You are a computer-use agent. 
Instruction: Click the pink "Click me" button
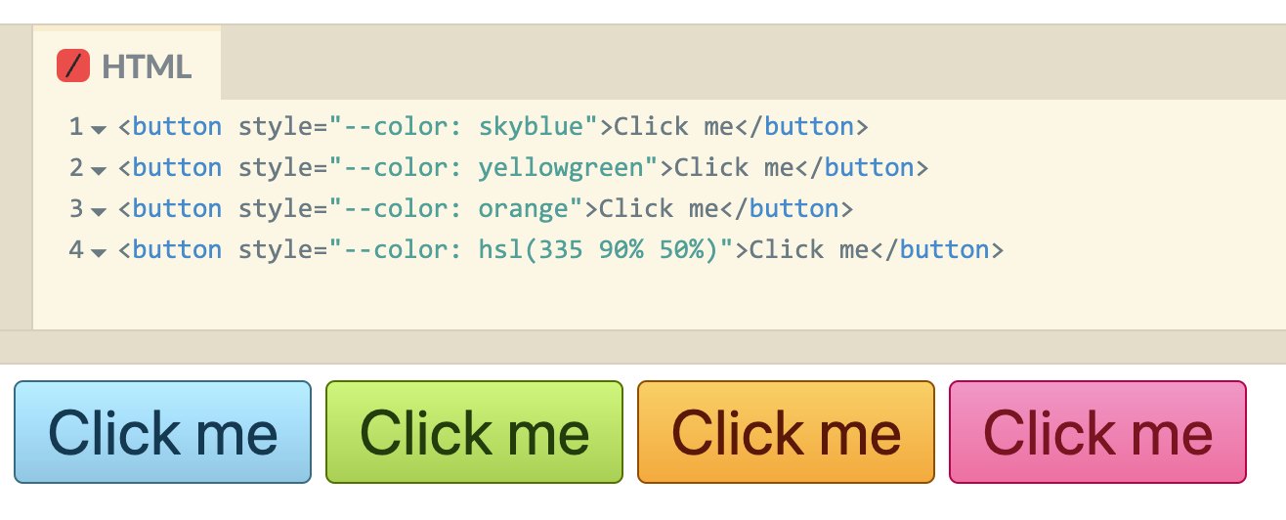coord(1097,432)
